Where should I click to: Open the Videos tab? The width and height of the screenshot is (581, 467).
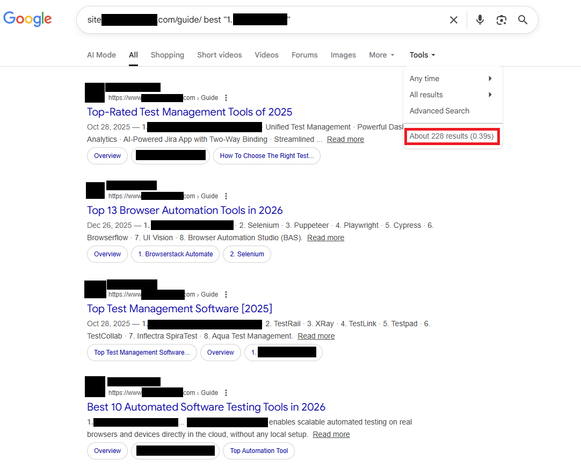click(266, 55)
